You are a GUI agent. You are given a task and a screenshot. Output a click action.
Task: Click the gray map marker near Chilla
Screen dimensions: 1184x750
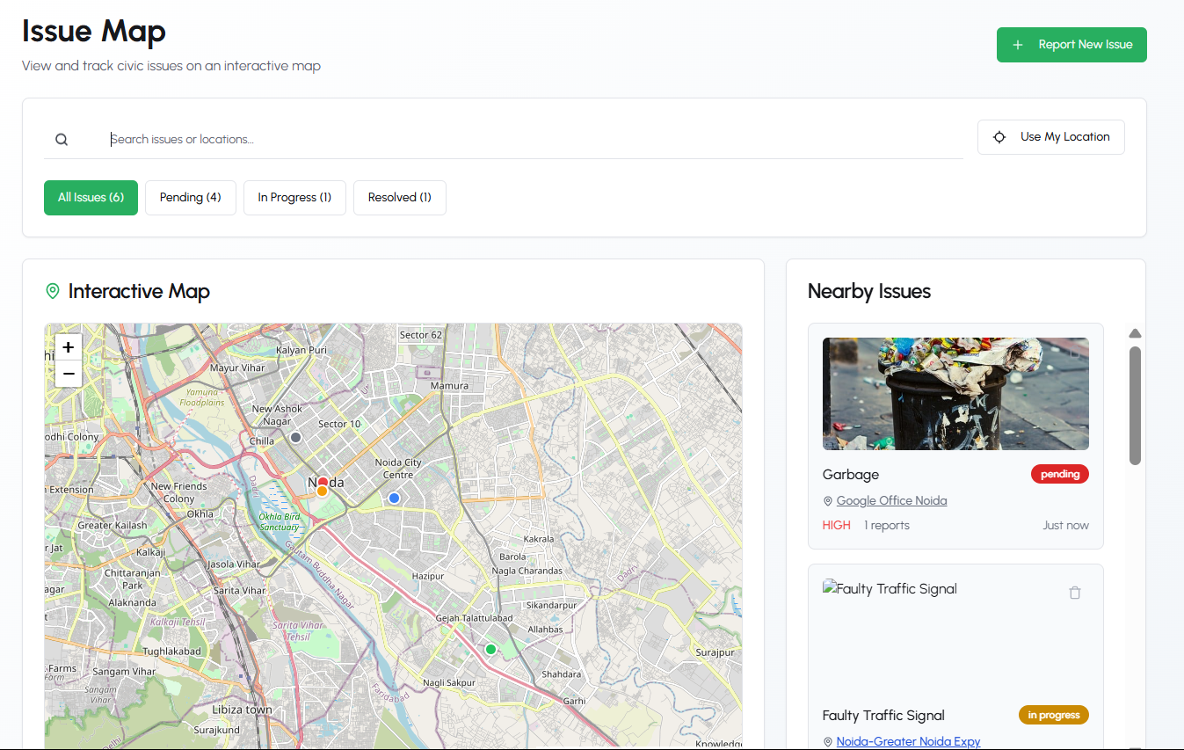pyautogui.click(x=296, y=437)
